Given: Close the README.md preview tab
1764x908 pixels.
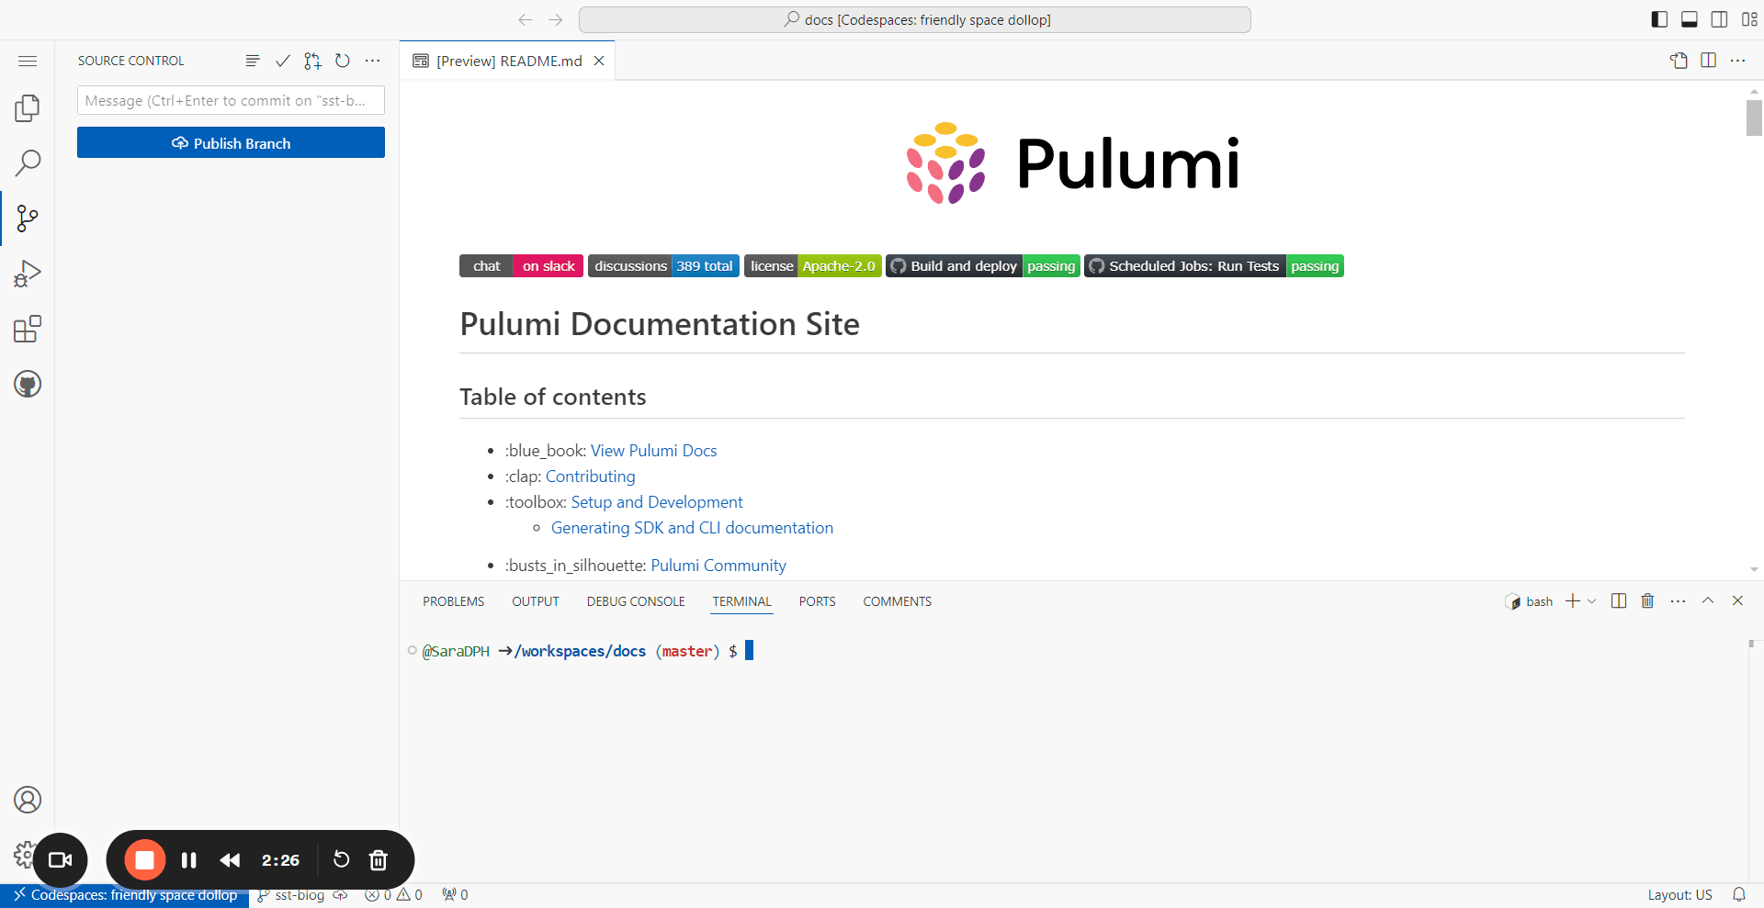Looking at the screenshot, I should pyautogui.click(x=599, y=61).
